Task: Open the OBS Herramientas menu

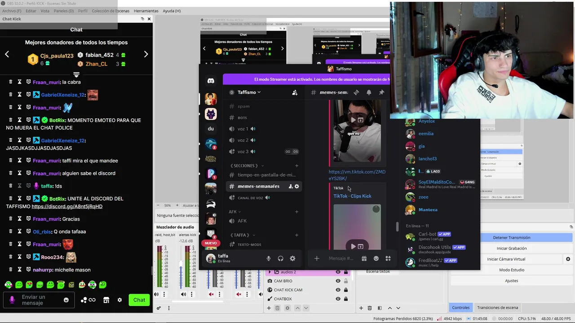Action: point(146,11)
